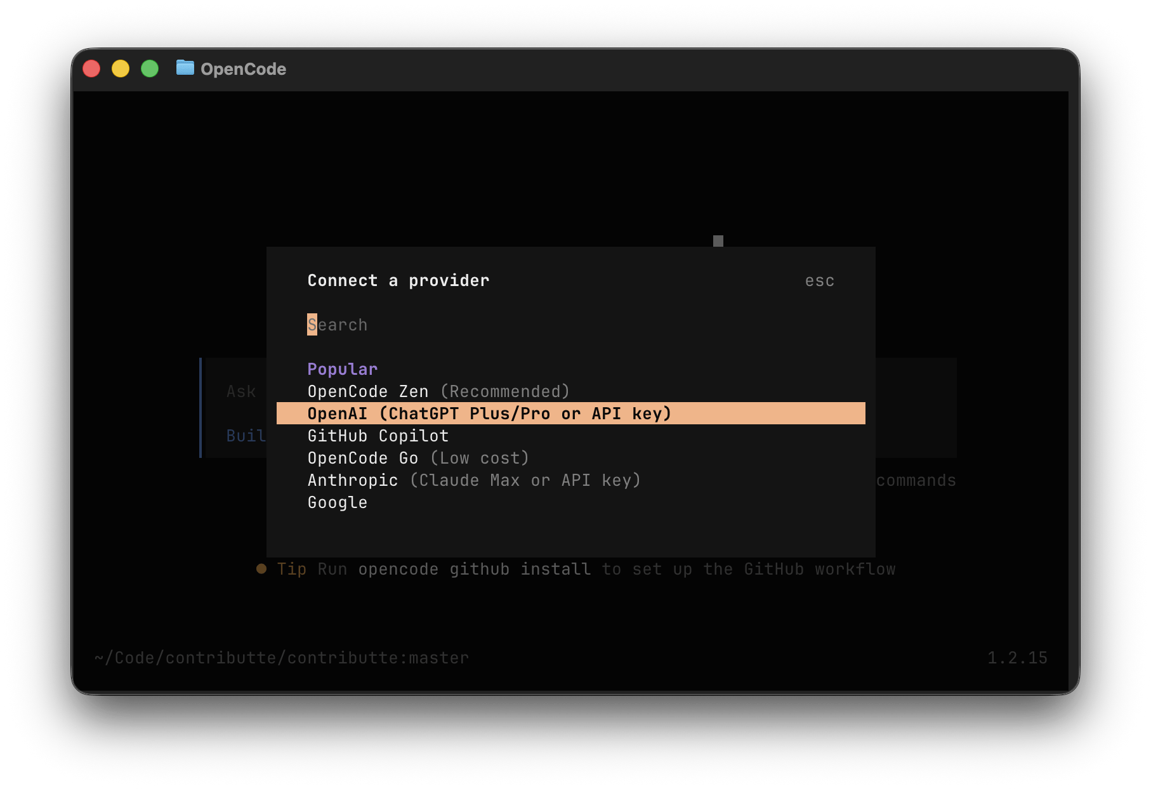Pick OpenCode Go (Low cost) provider
Screen dimensions: 1151x789
click(x=570, y=458)
